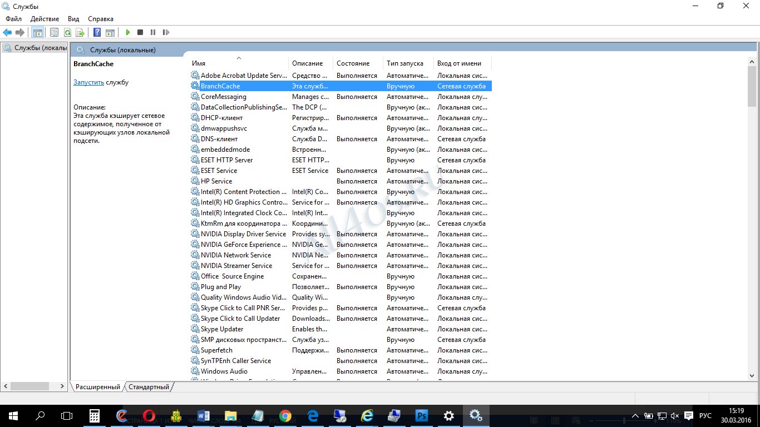The image size is (760, 427).
Task: Switch to the Расширенный tab
Action: (x=98, y=387)
